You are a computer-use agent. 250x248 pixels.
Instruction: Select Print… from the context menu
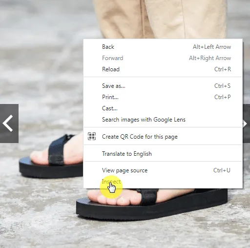pyautogui.click(x=163, y=97)
